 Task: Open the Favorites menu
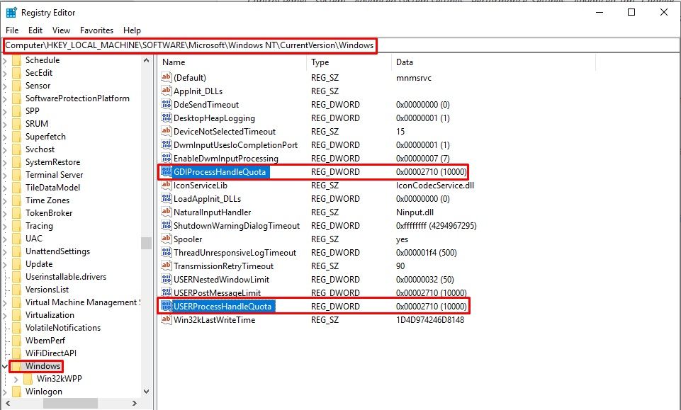coord(96,30)
